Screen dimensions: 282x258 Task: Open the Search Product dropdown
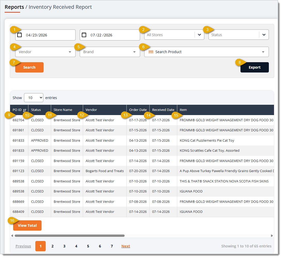(x=206, y=52)
